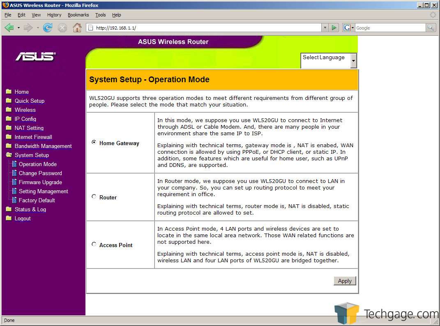The height and width of the screenshot is (326, 440).
Task: Click the Firmware Upgrade page icon
Action: tap(14, 182)
